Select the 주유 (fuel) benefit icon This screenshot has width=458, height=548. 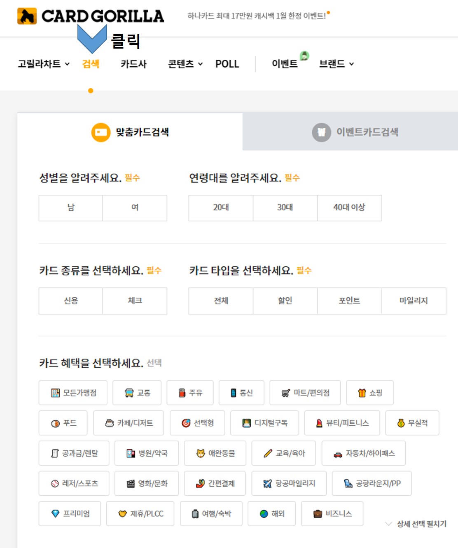click(x=190, y=392)
